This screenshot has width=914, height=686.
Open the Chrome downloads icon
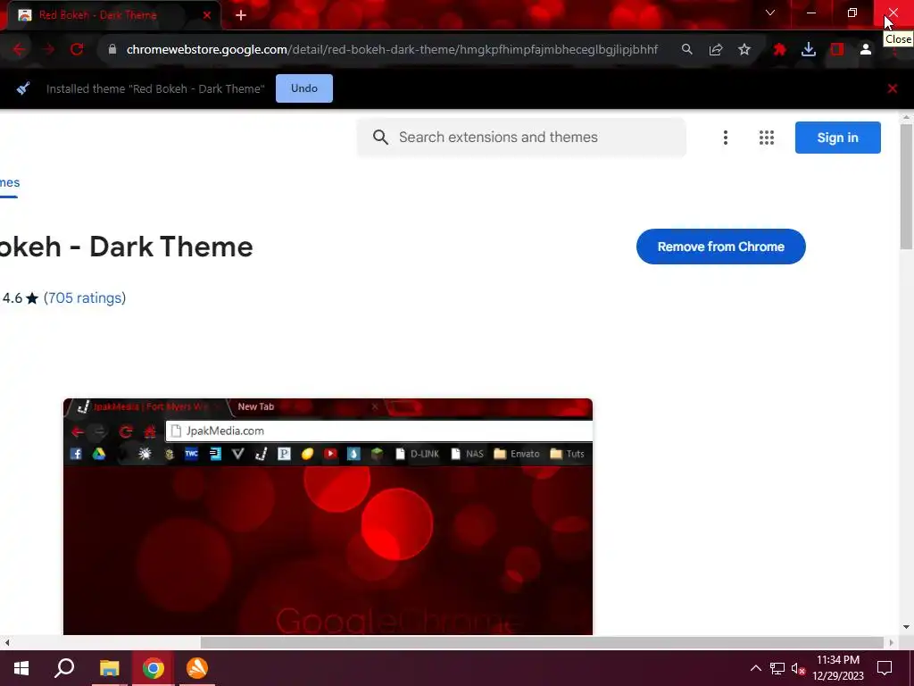click(x=809, y=50)
